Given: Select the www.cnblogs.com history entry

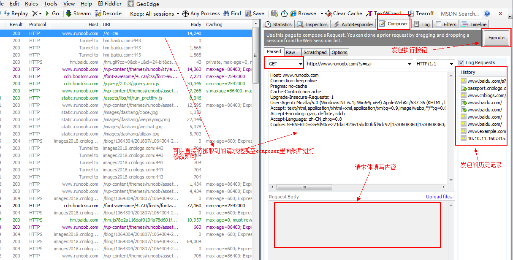Looking at the screenshot, I should coord(483,95).
